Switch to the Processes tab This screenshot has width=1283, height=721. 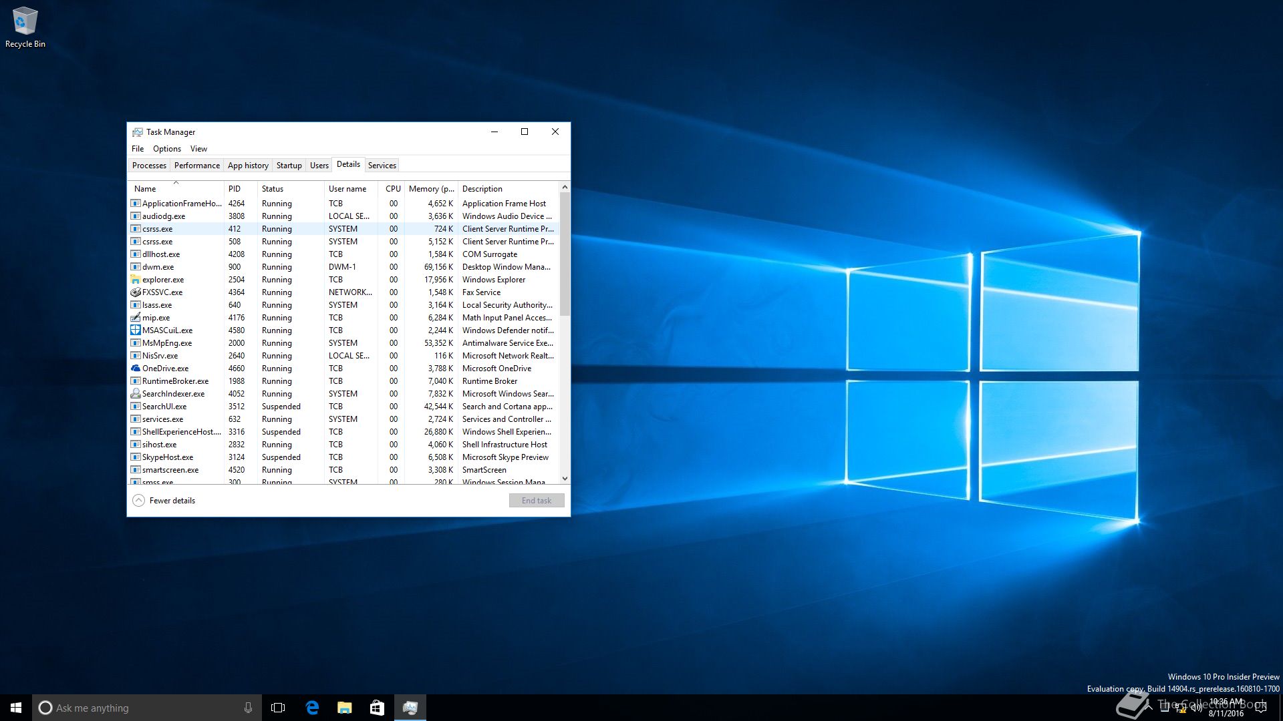[149, 166]
